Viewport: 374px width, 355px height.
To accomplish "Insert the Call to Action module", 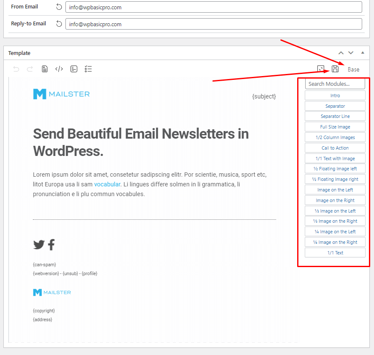I will point(335,148).
